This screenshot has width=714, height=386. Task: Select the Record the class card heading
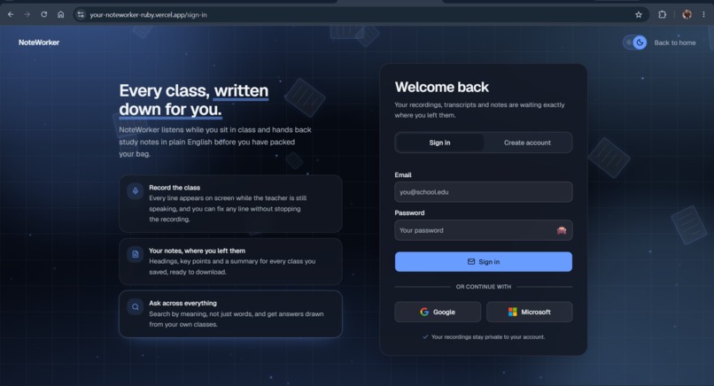point(175,188)
